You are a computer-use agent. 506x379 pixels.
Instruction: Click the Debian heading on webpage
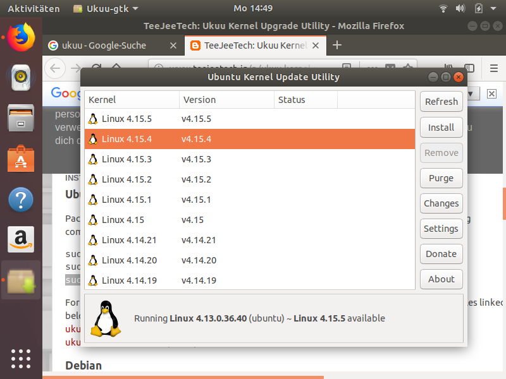click(x=83, y=366)
